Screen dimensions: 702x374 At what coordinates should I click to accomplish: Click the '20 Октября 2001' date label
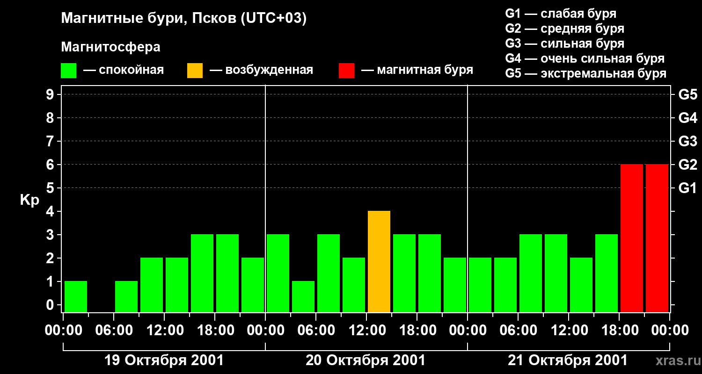point(366,360)
